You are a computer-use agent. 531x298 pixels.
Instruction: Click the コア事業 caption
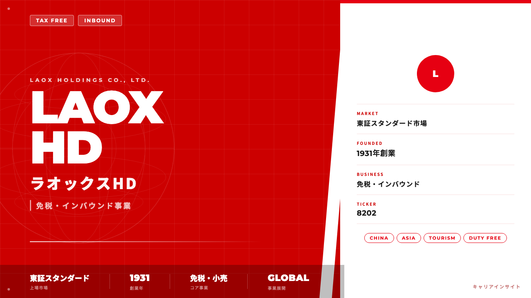199,288
